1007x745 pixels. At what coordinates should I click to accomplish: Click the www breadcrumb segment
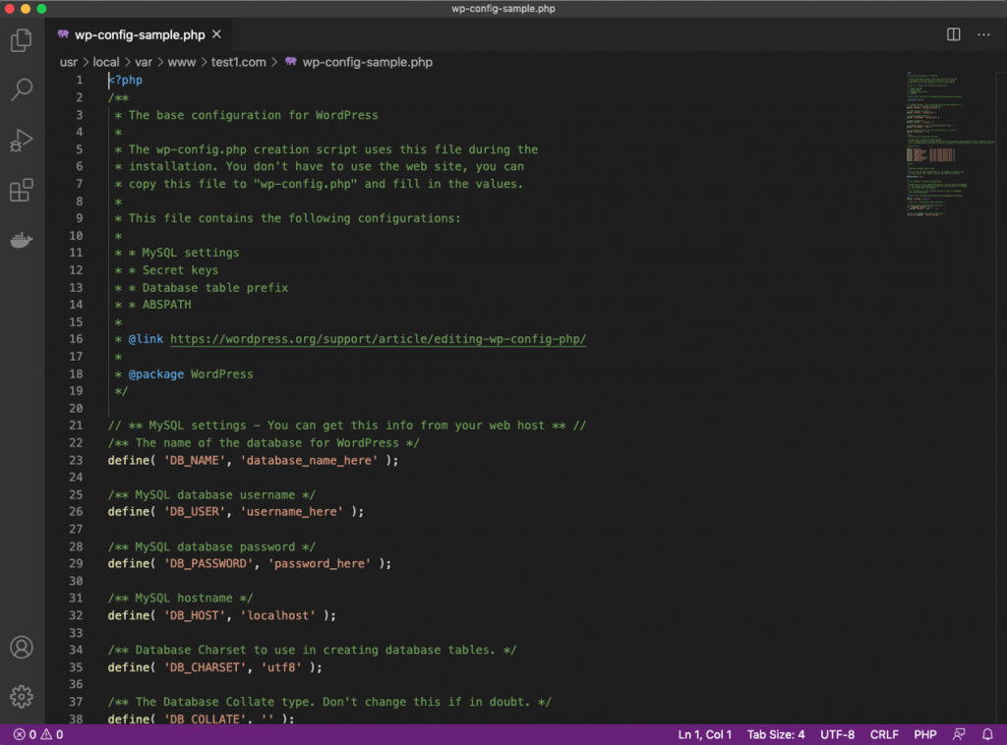[182, 62]
